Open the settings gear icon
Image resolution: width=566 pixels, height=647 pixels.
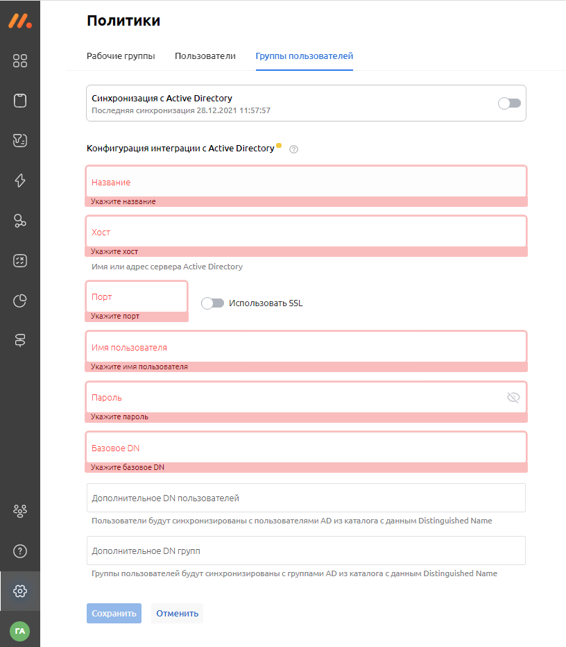[x=20, y=591]
